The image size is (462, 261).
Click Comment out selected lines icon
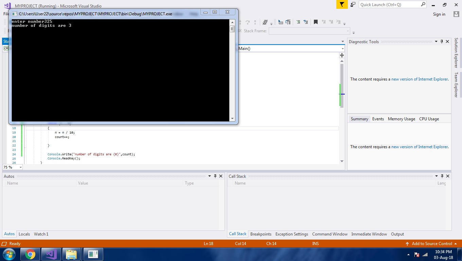tap(298, 22)
